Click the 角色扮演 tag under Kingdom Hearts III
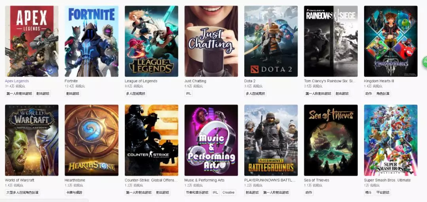This screenshot has width=427, height=202. point(383,94)
